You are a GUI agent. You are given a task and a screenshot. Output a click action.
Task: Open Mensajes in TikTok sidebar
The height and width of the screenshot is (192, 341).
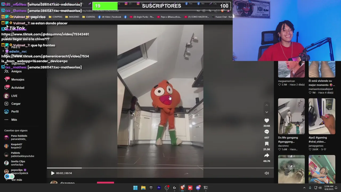(18, 79)
